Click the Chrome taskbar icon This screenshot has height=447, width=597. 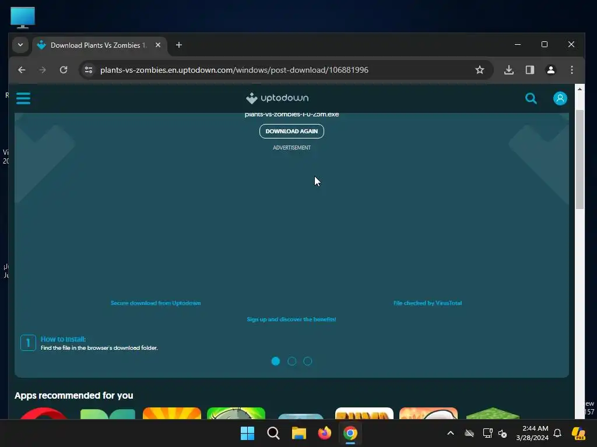[x=350, y=433]
